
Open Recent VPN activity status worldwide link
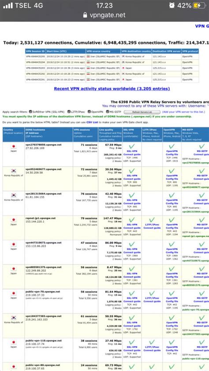coord(112,89)
